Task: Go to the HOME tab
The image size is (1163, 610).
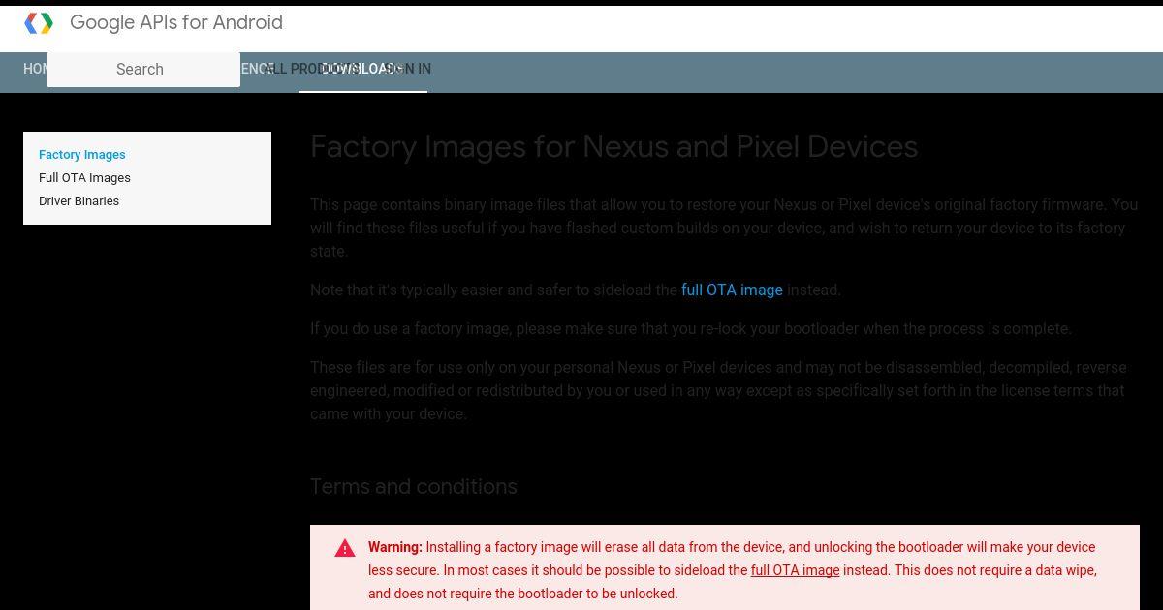Action: [35, 69]
